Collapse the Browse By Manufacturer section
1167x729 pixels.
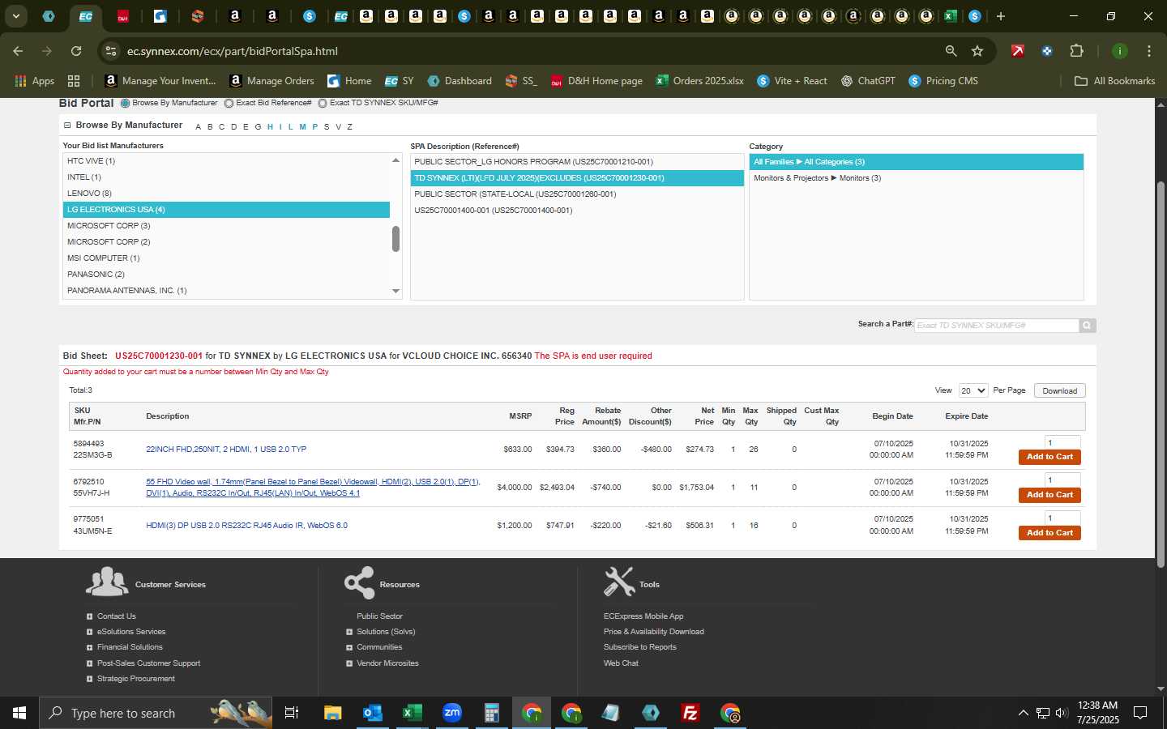67,126
